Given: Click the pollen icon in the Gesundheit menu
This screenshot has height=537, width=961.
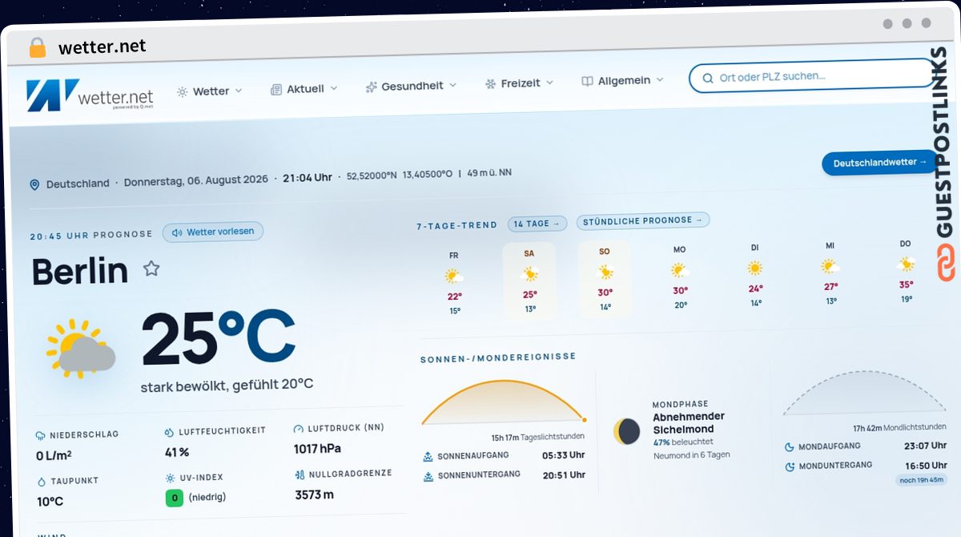Looking at the screenshot, I should coord(371,87).
